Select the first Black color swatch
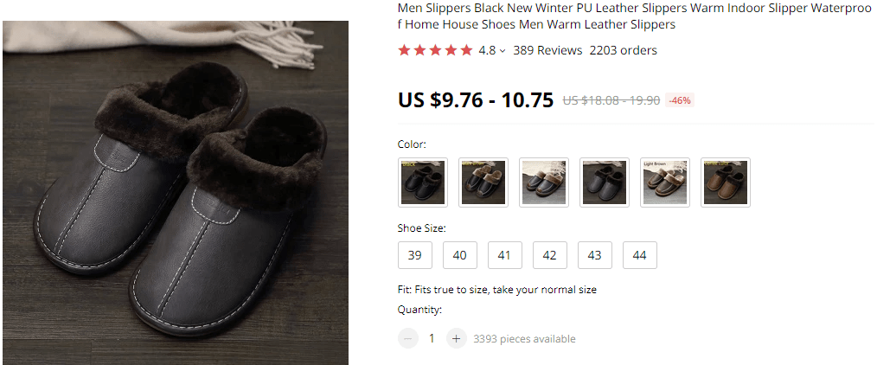The width and height of the screenshot is (877, 365). pos(423,182)
